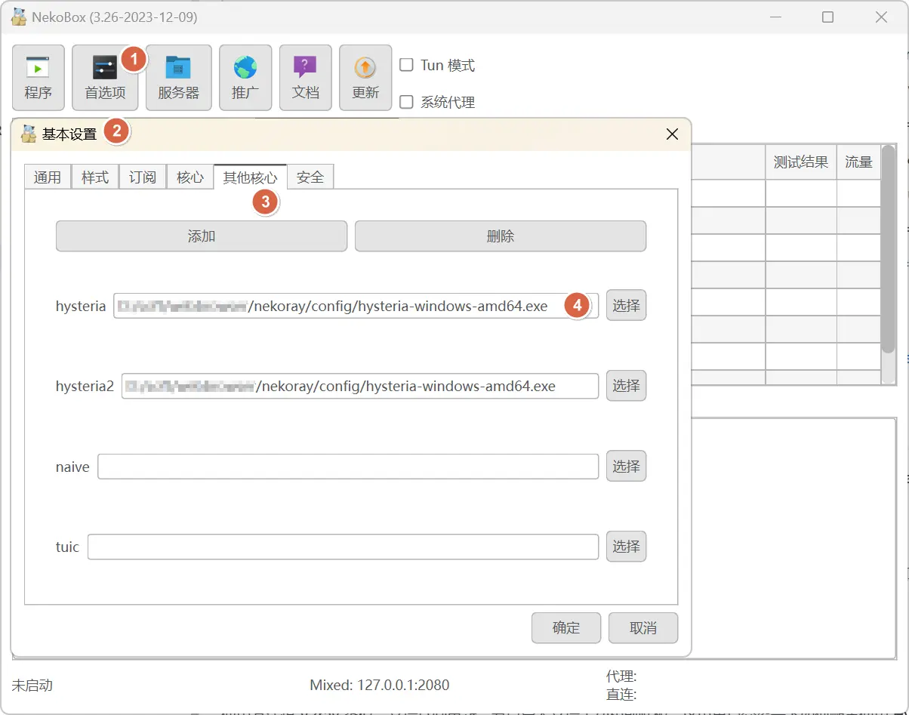The height and width of the screenshot is (715, 909).
Task: Click 选择 next to tuic field
Action: click(626, 547)
